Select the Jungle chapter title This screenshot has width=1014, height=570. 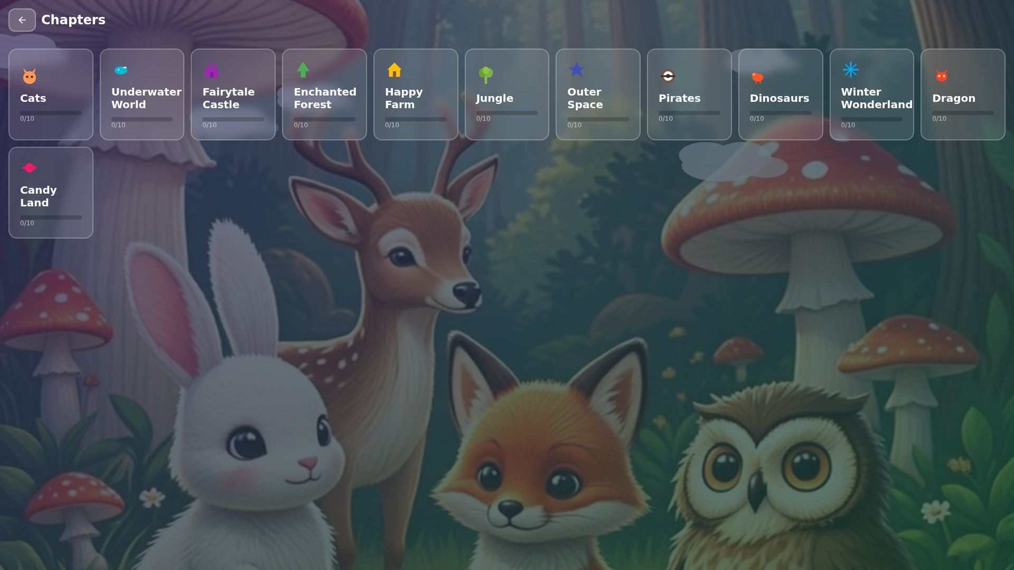click(495, 98)
